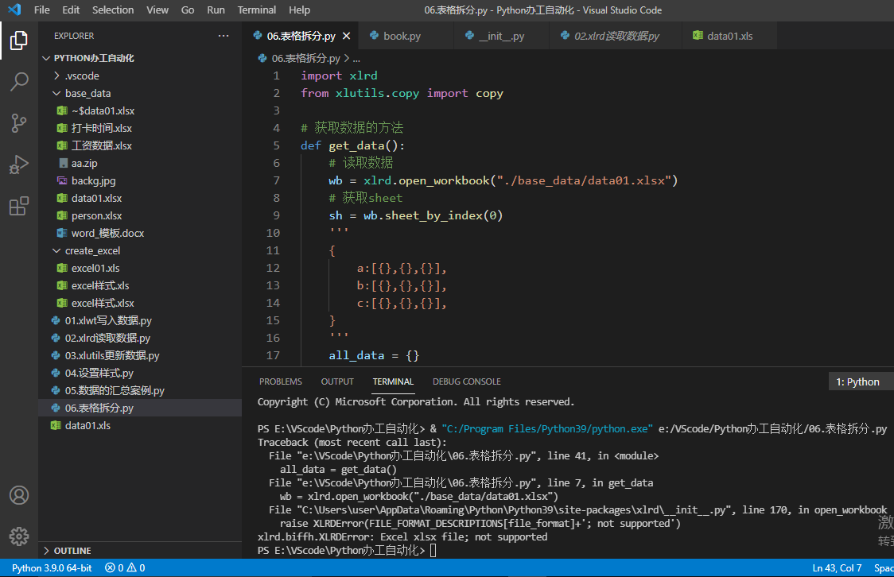Image resolution: width=894 pixels, height=577 pixels.
Task: Select the 06.表格拆分.py editor tab
Action: (301, 36)
